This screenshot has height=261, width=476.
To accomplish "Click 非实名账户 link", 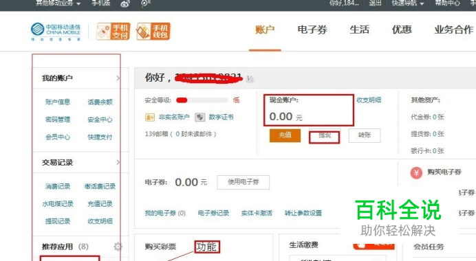I will click(174, 117).
